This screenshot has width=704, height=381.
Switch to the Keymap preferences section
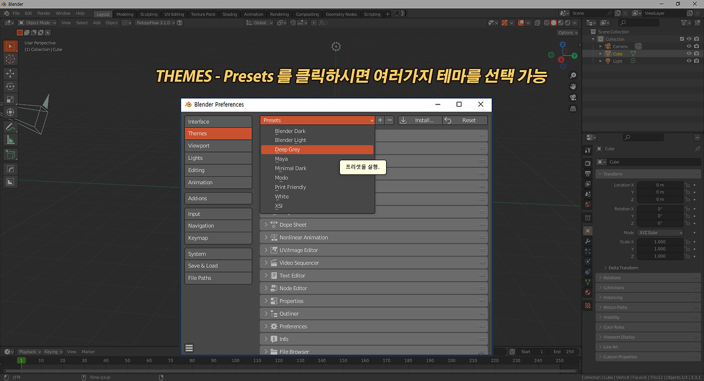point(218,238)
